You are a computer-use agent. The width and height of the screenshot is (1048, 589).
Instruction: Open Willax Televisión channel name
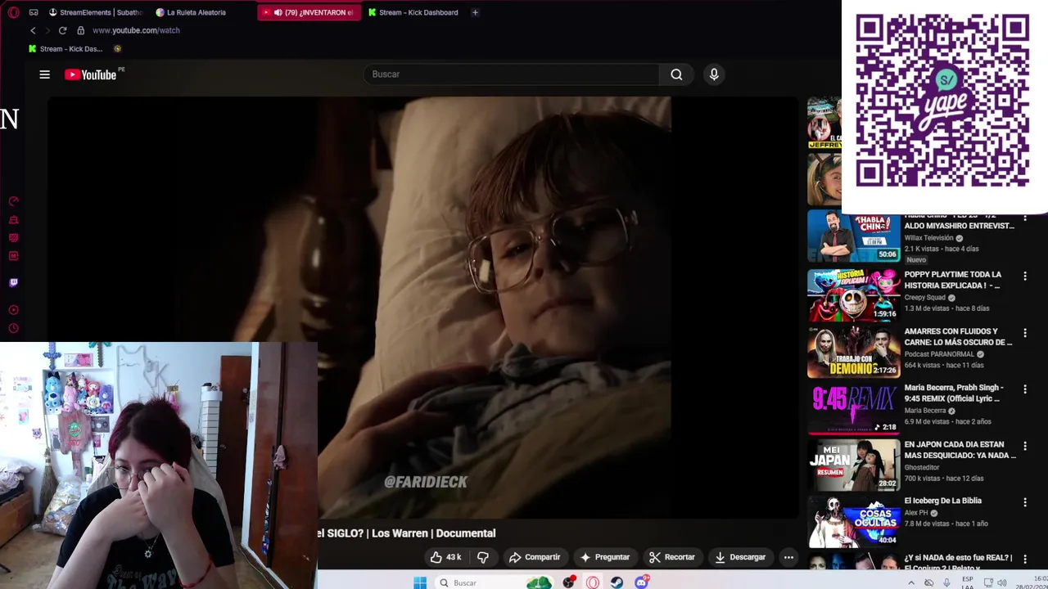(x=928, y=238)
